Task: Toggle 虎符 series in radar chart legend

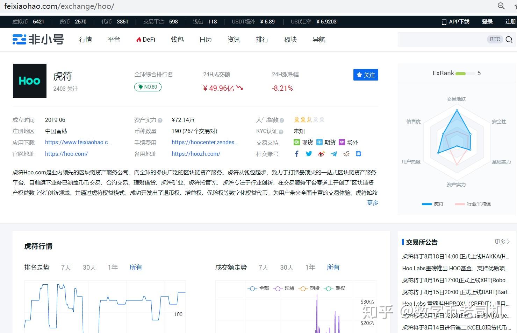Action: [432, 204]
